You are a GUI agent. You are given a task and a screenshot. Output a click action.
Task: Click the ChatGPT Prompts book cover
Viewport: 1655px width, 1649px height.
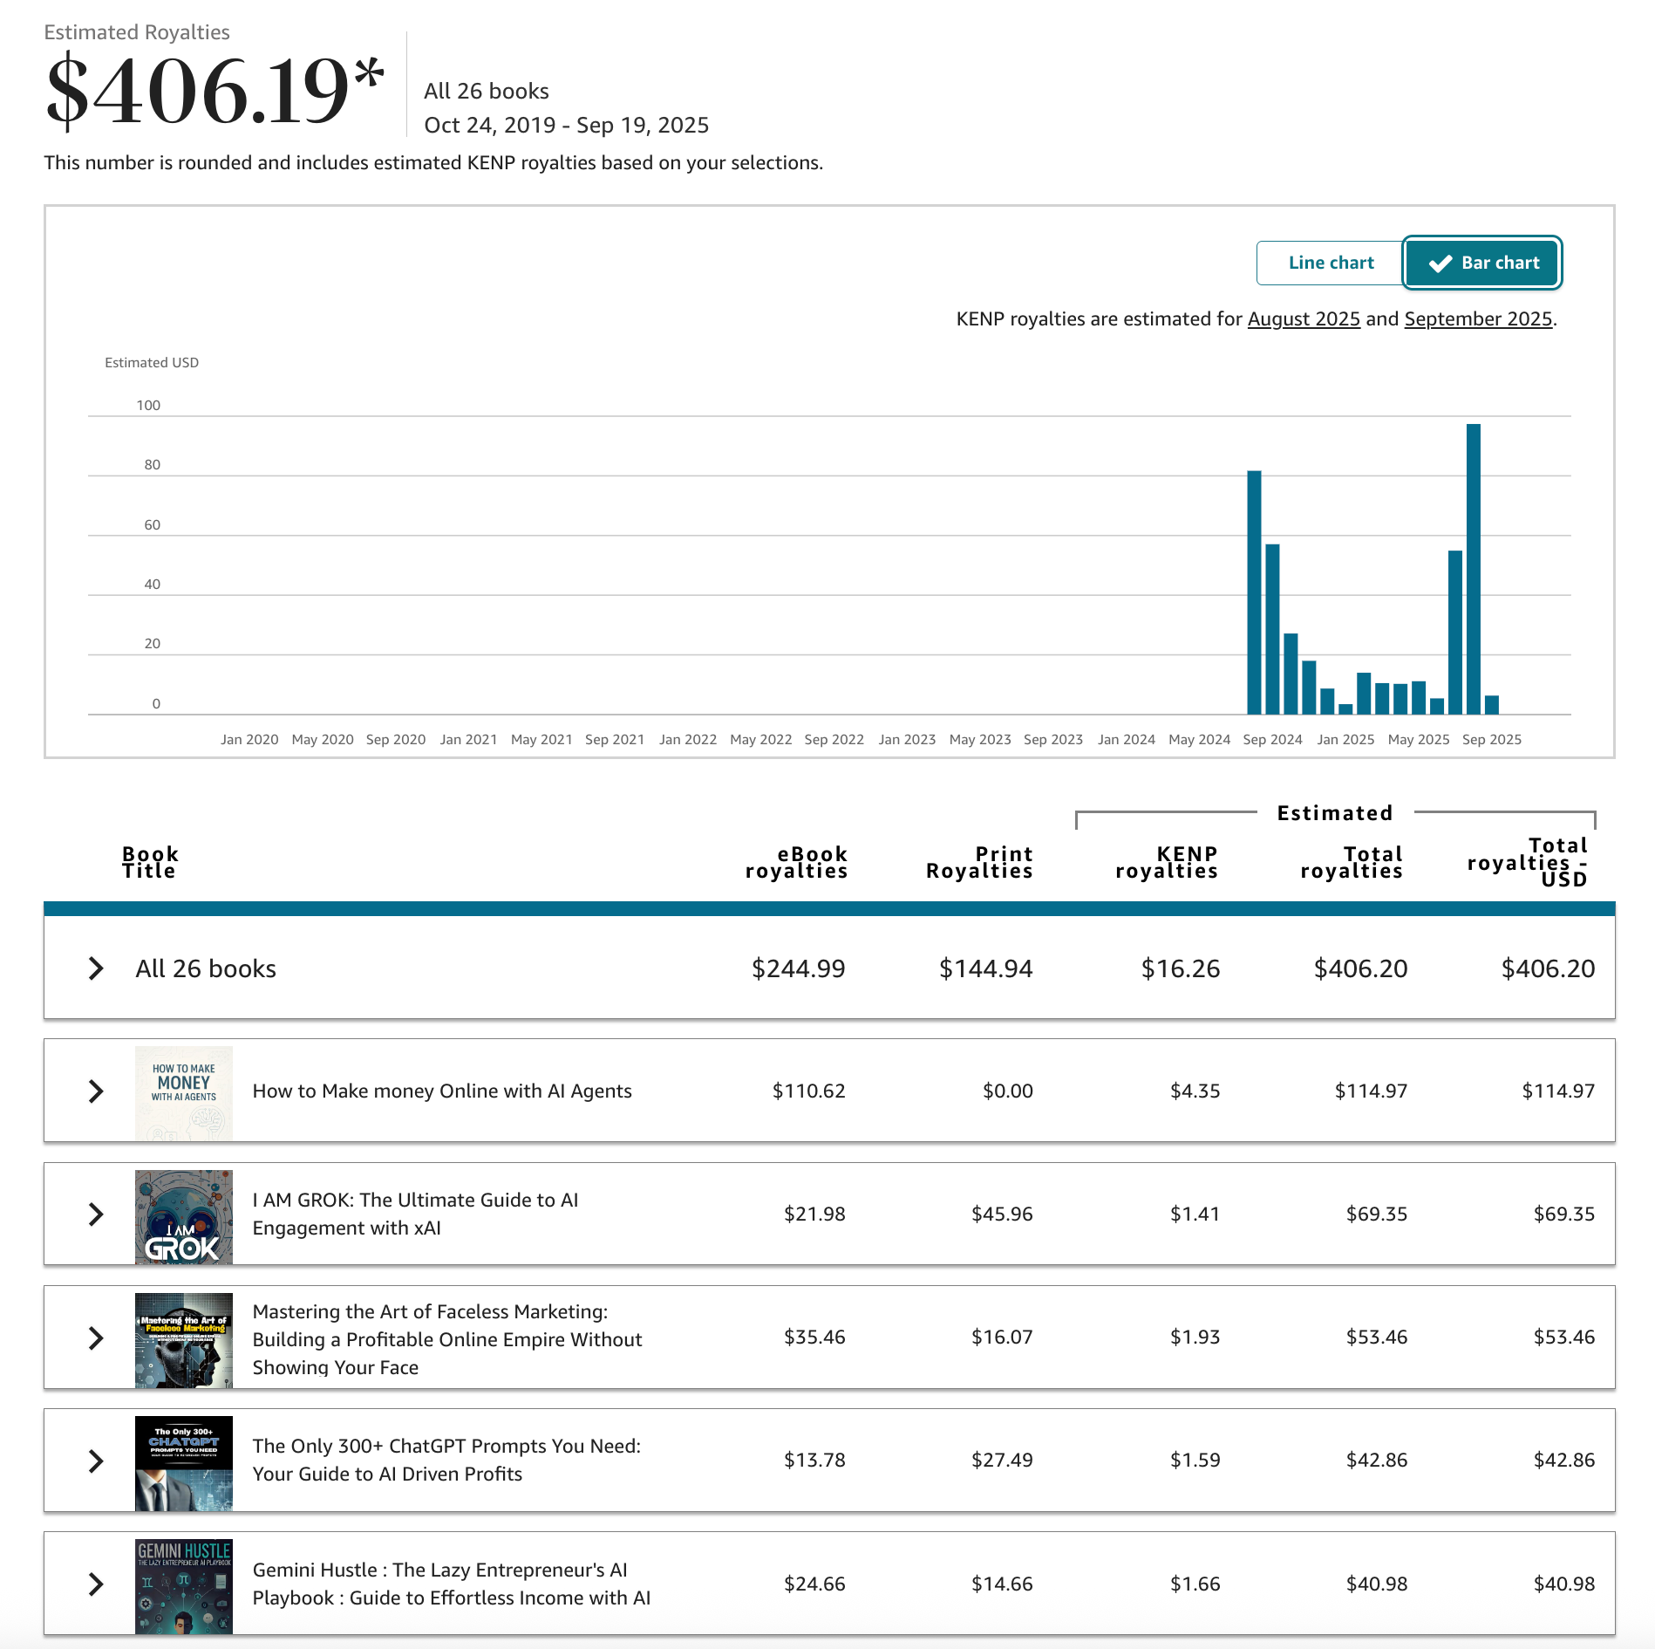click(x=184, y=1462)
